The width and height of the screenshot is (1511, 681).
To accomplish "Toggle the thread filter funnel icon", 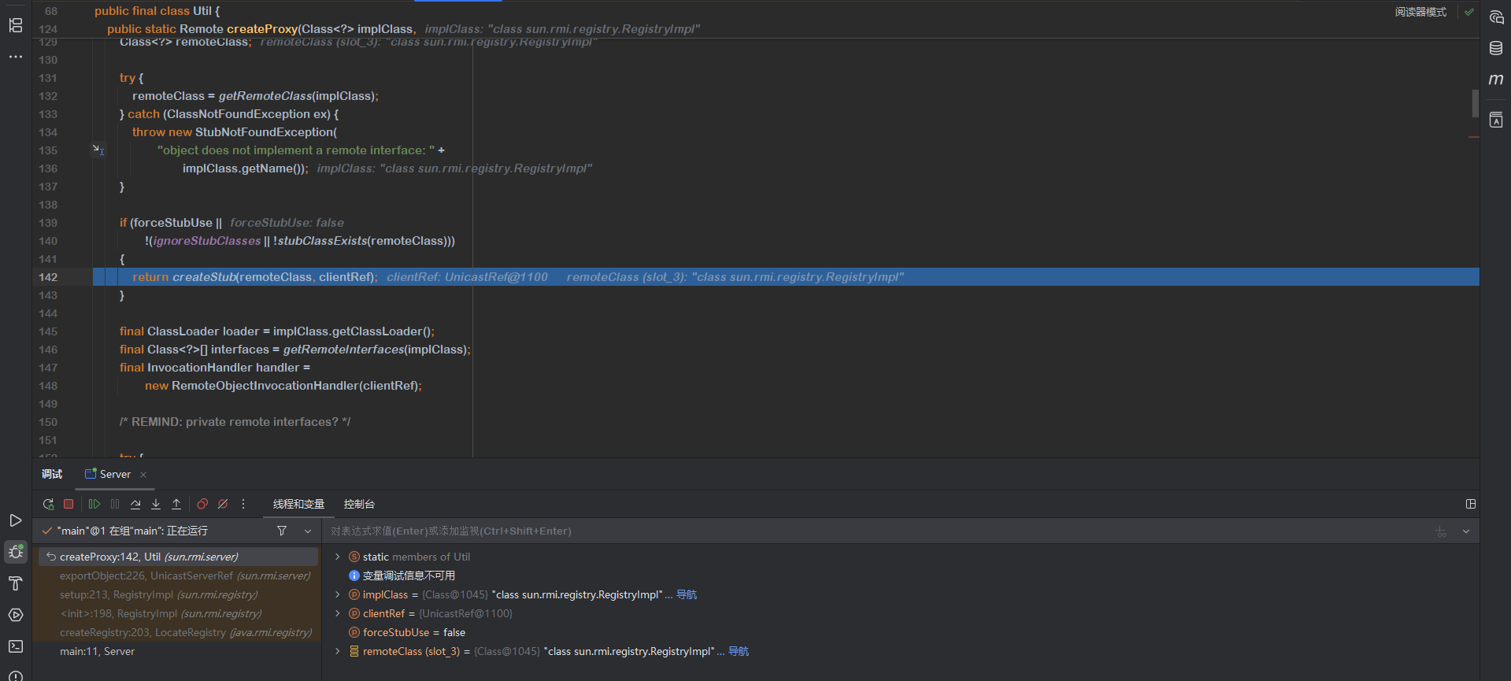I will click(282, 531).
